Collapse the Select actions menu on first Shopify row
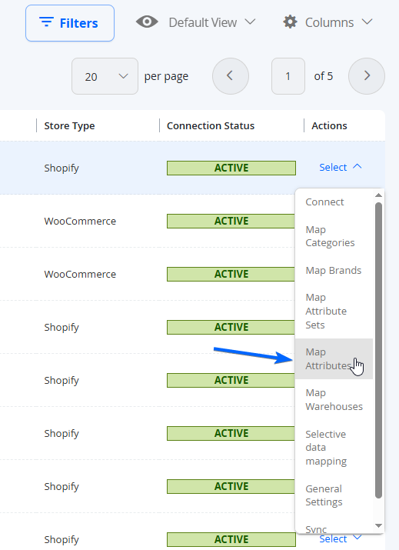The image size is (399, 550). click(x=340, y=168)
